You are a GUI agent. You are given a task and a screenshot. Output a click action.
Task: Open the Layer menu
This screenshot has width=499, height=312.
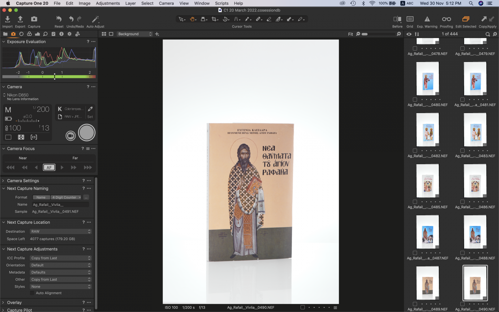(131, 3)
